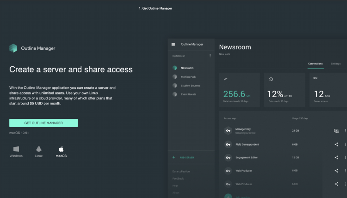
Task: Click the Manager Key name text
Action: coord(243,129)
